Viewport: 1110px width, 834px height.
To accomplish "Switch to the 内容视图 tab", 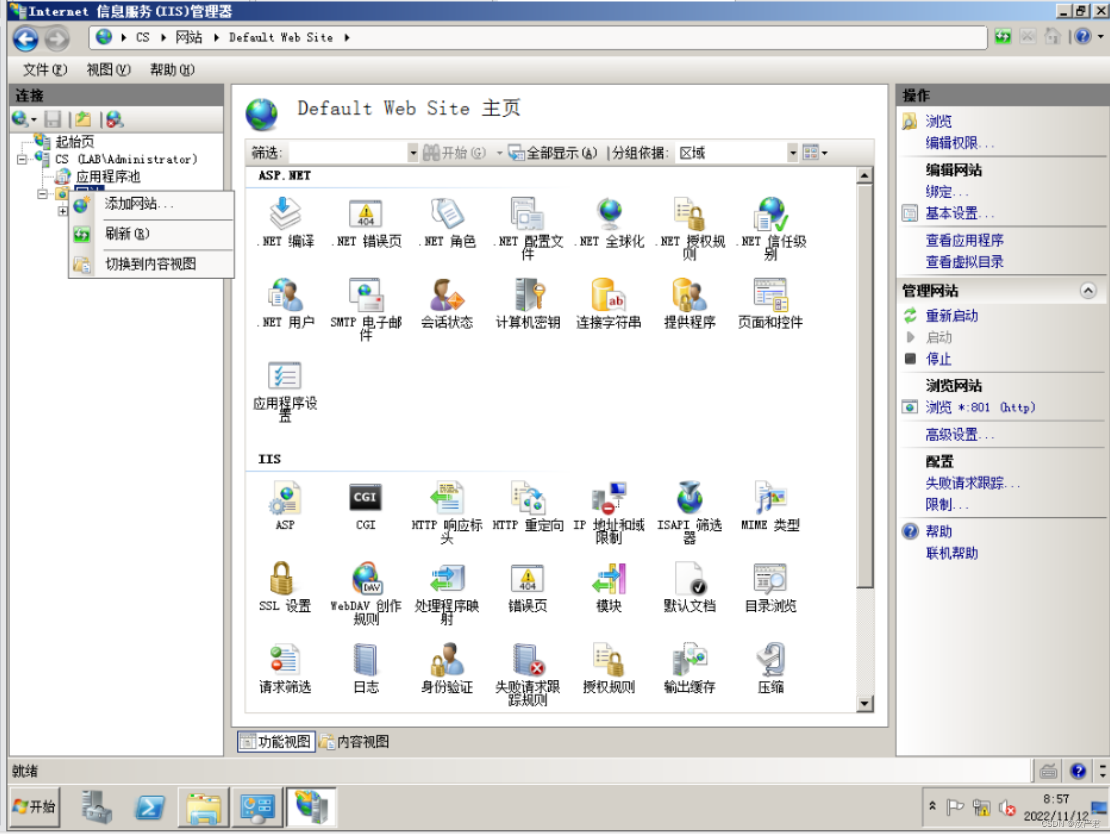I will tap(355, 741).
